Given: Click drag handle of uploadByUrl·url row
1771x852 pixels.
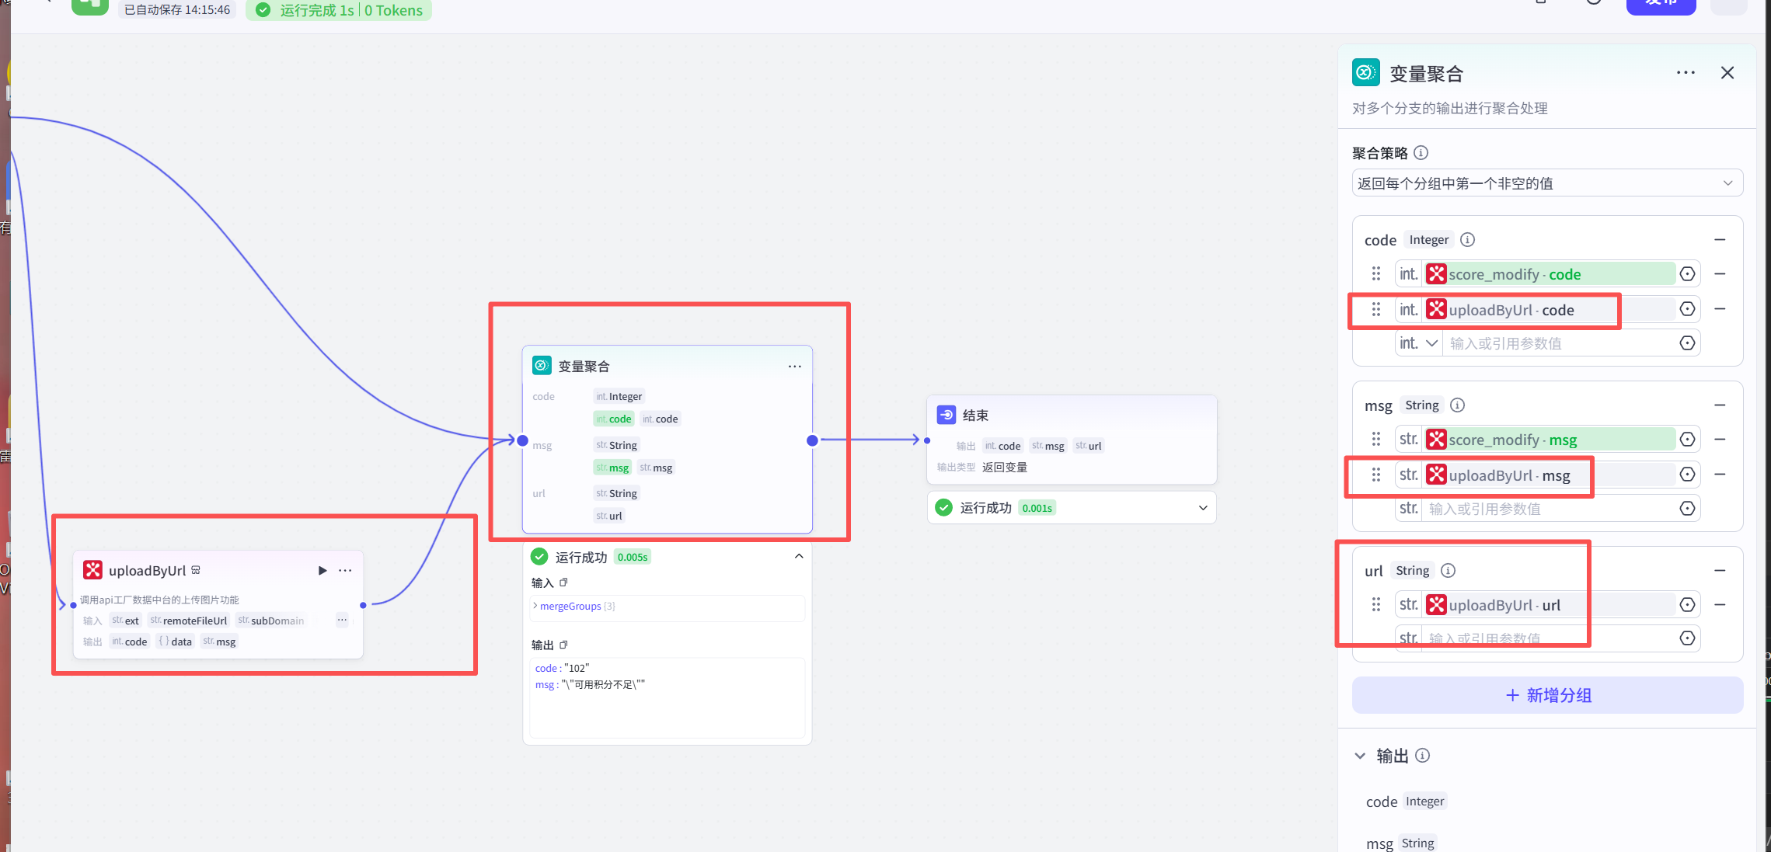Looking at the screenshot, I should (x=1376, y=605).
